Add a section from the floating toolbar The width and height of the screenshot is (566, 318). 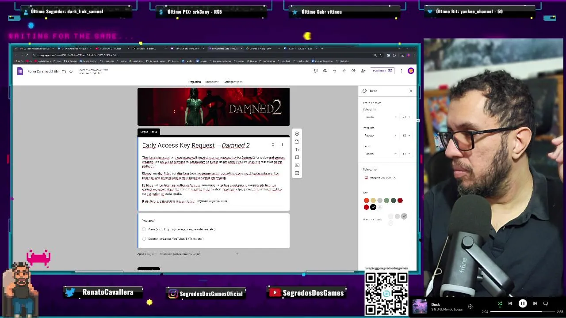pyautogui.click(x=297, y=173)
